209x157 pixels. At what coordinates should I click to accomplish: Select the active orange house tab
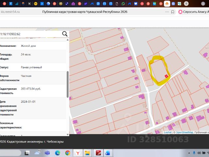[x=167, y=4]
